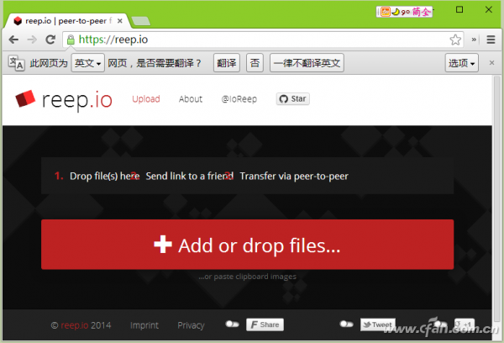This screenshot has width=504, height=343.
Task: Click the 'Send link to a friend' step text
Action: pyautogui.click(x=190, y=176)
